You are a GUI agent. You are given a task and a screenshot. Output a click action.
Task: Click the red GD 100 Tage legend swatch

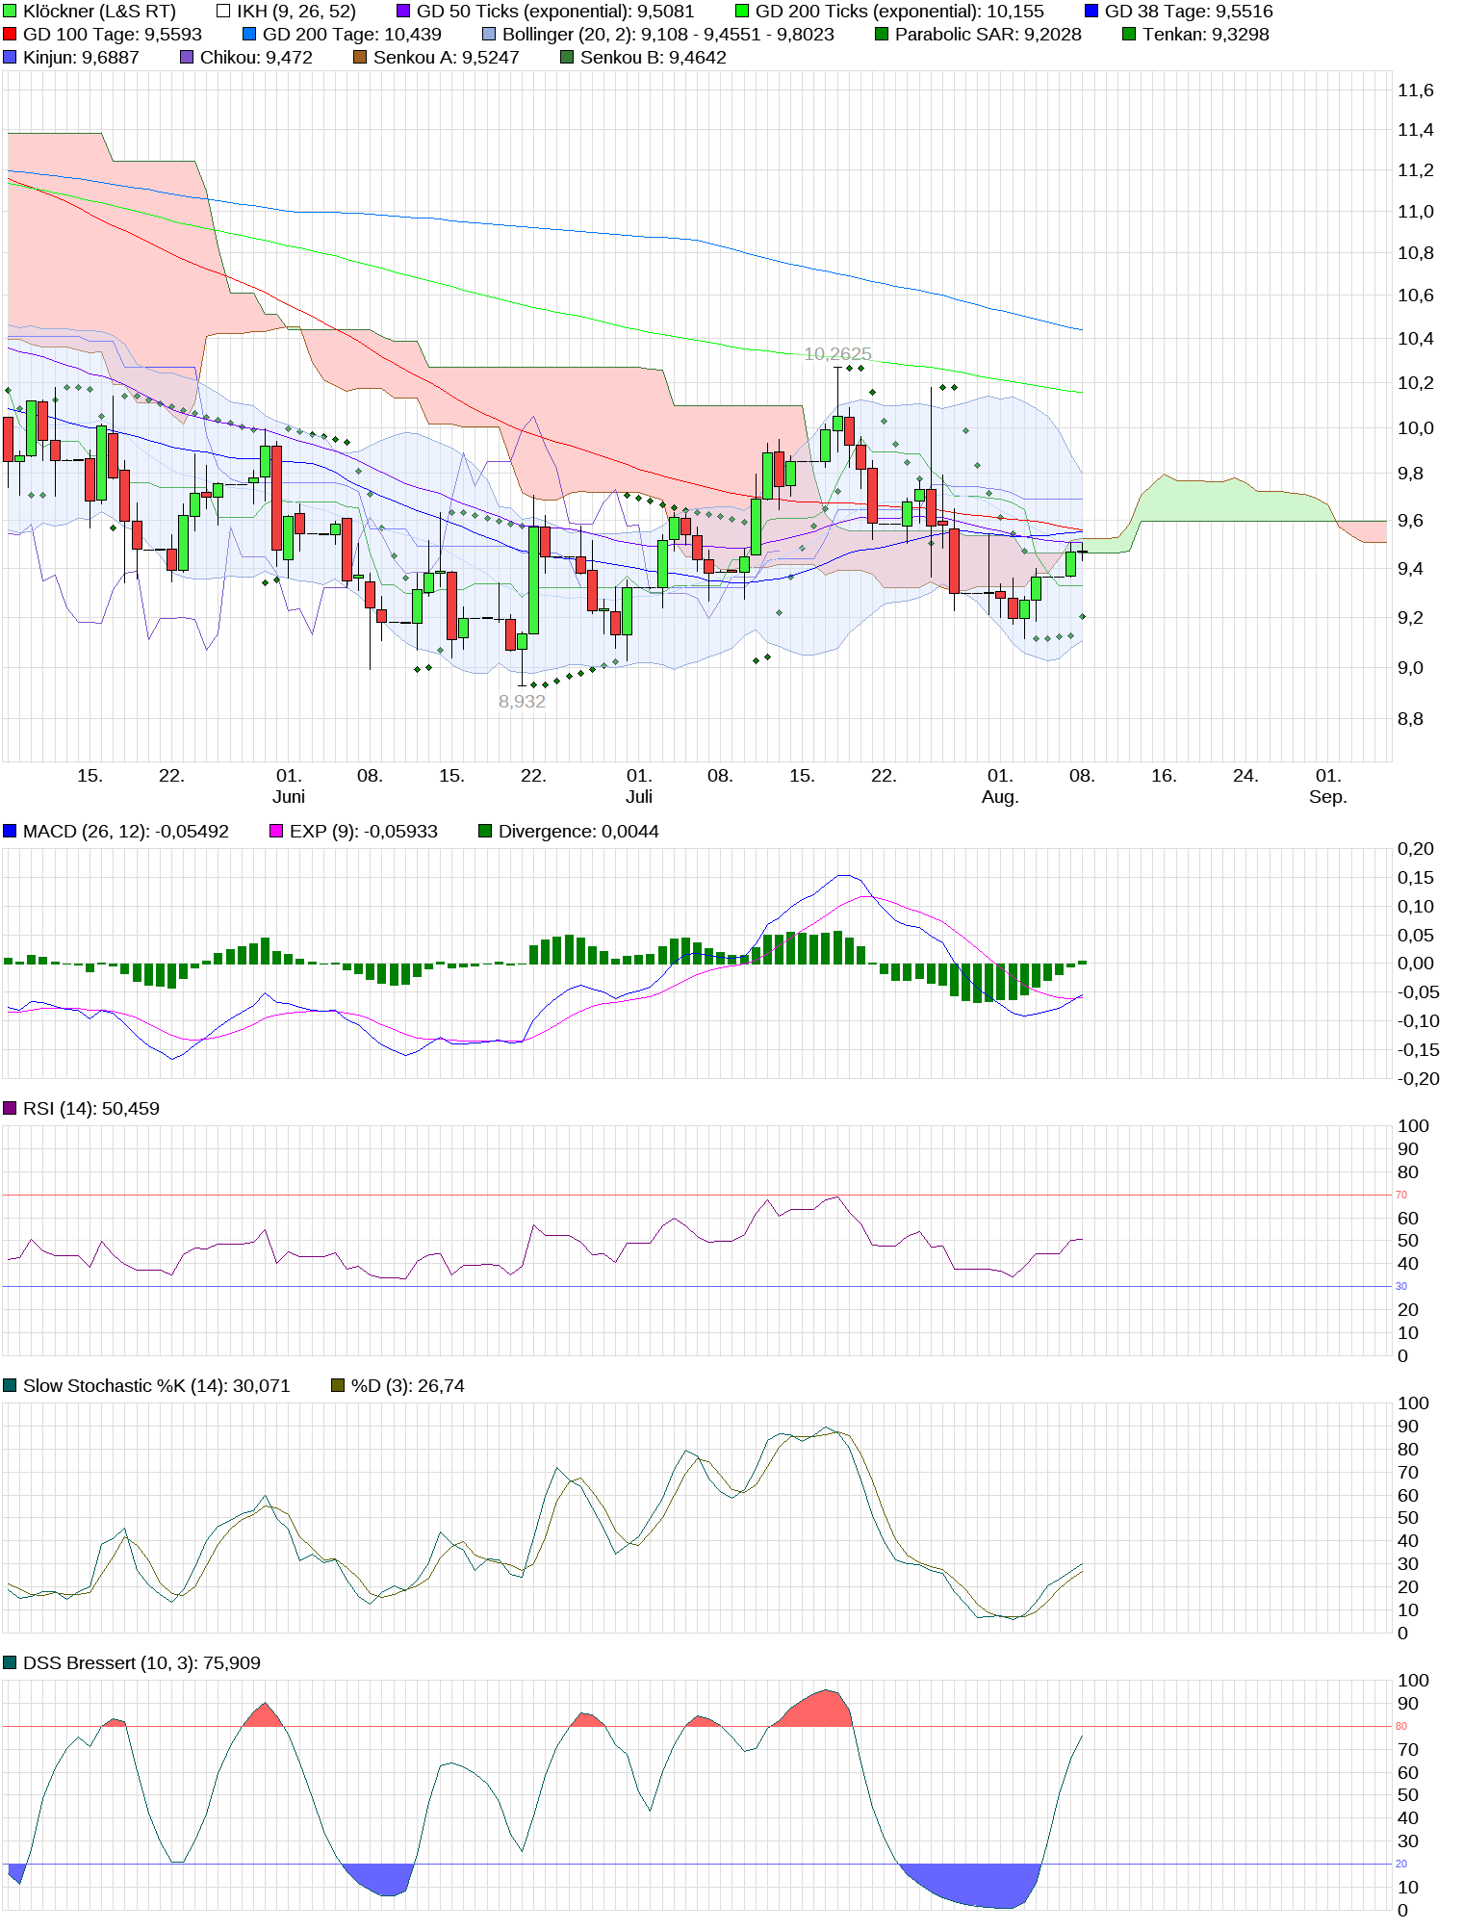click(x=10, y=35)
